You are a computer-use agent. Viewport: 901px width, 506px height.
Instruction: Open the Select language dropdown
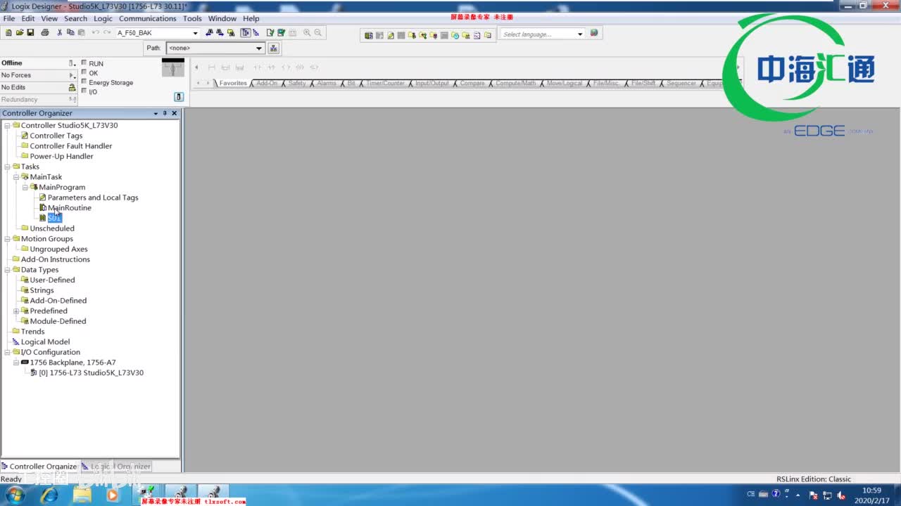coord(580,34)
